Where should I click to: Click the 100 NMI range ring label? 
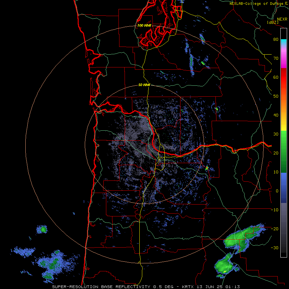[144, 25]
